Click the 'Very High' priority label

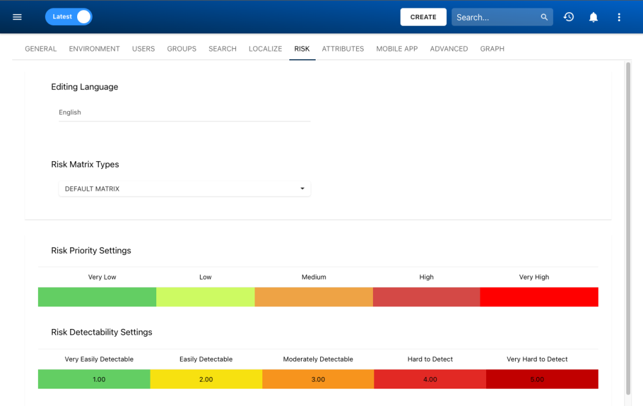pos(534,277)
